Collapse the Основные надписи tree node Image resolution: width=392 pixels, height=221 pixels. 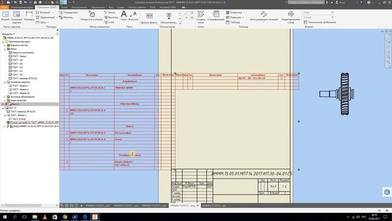(x=5, y=82)
